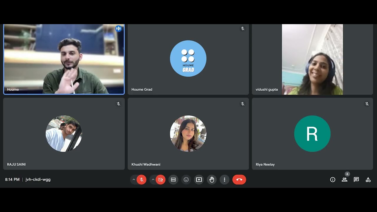Open the chat panel
The height and width of the screenshot is (212, 377).
356,180
